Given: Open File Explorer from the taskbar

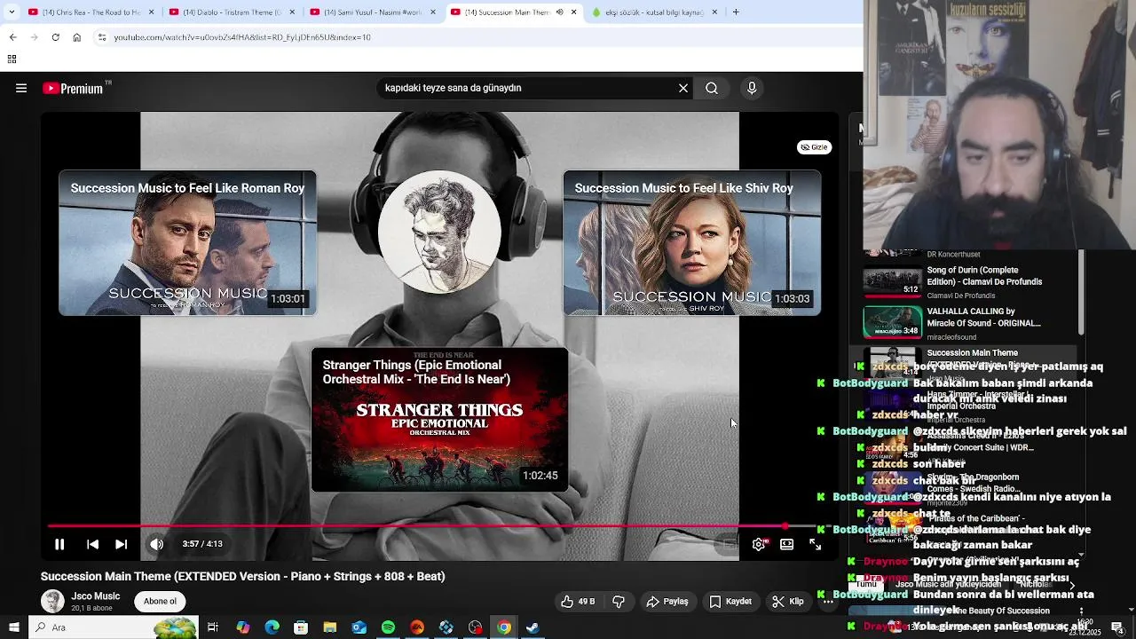Looking at the screenshot, I should pos(330,627).
